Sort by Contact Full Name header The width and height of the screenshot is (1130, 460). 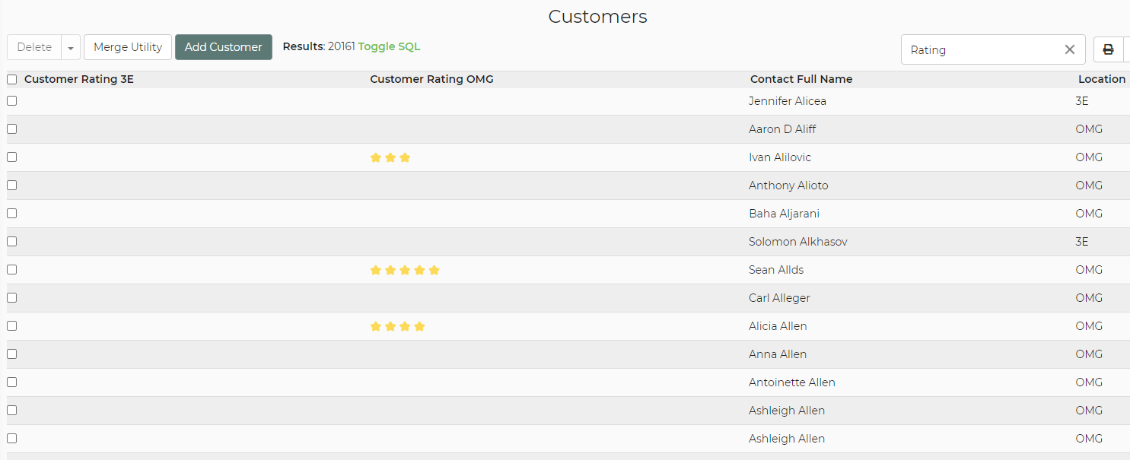coord(801,79)
